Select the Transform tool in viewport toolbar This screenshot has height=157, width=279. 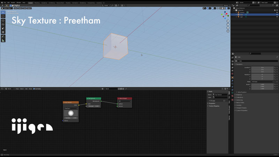click(3, 32)
